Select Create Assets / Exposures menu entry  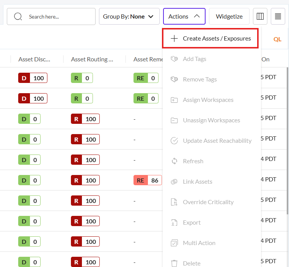coord(210,38)
